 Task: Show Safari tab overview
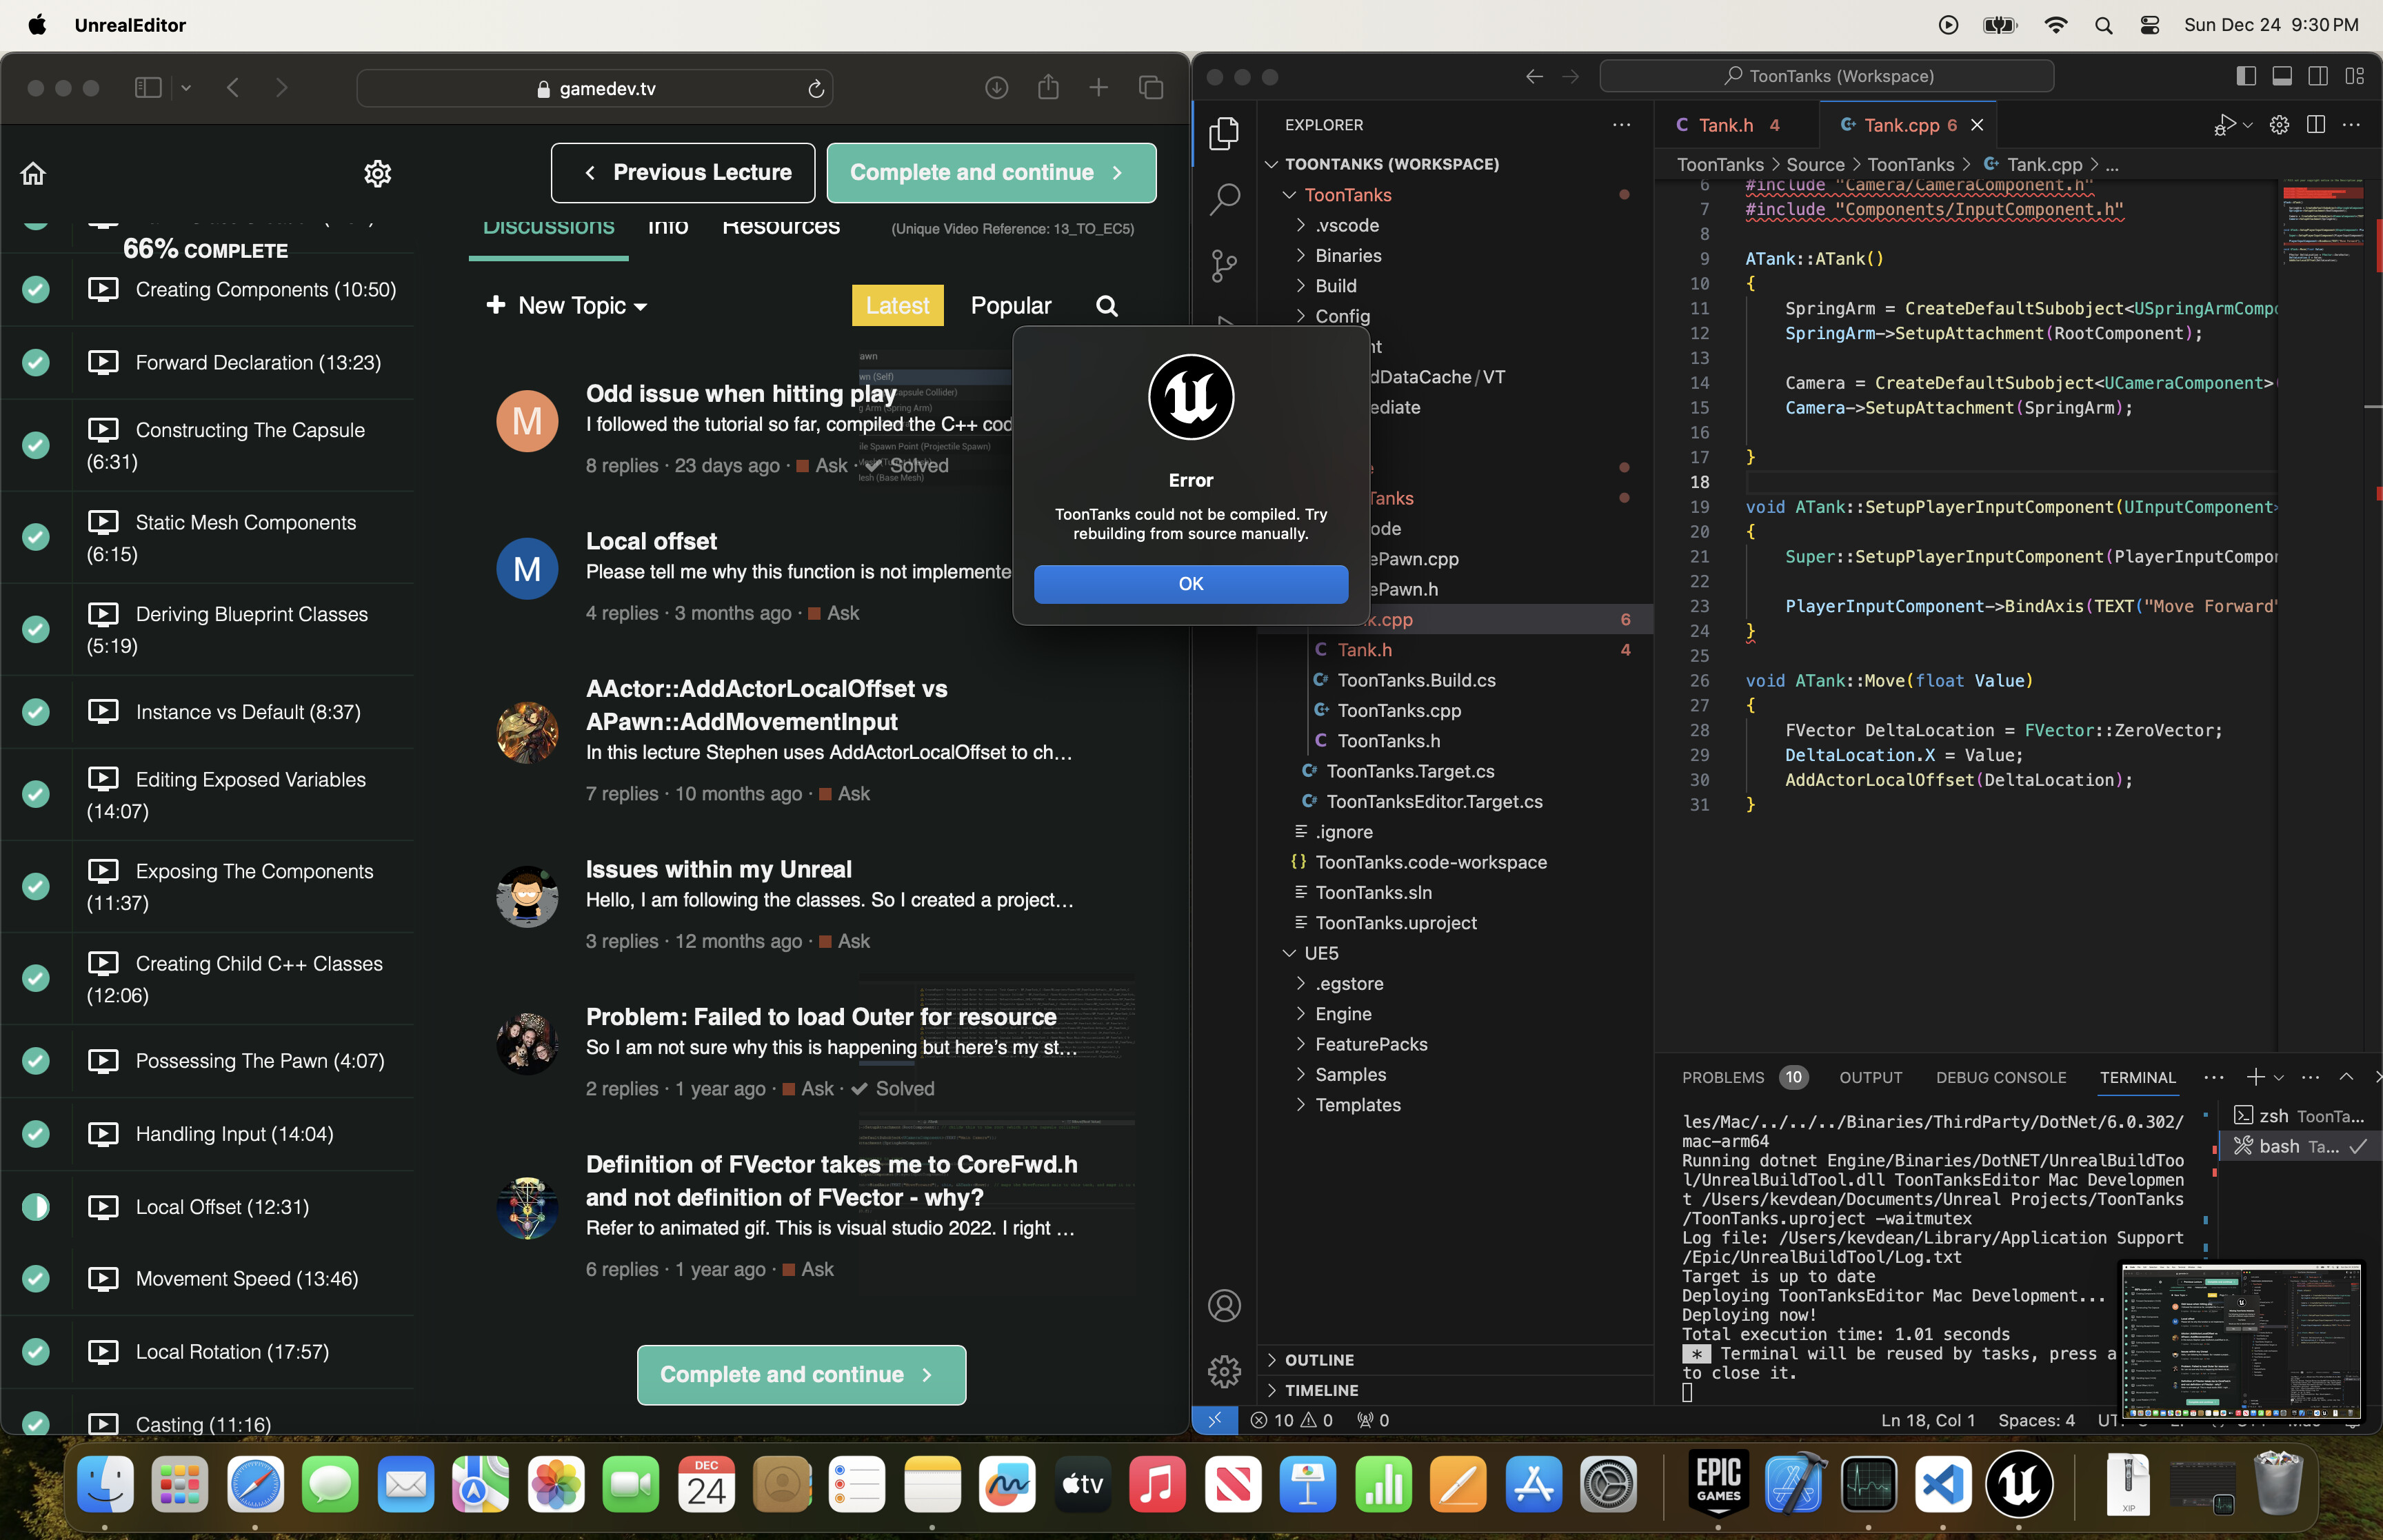[x=1150, y=88]
